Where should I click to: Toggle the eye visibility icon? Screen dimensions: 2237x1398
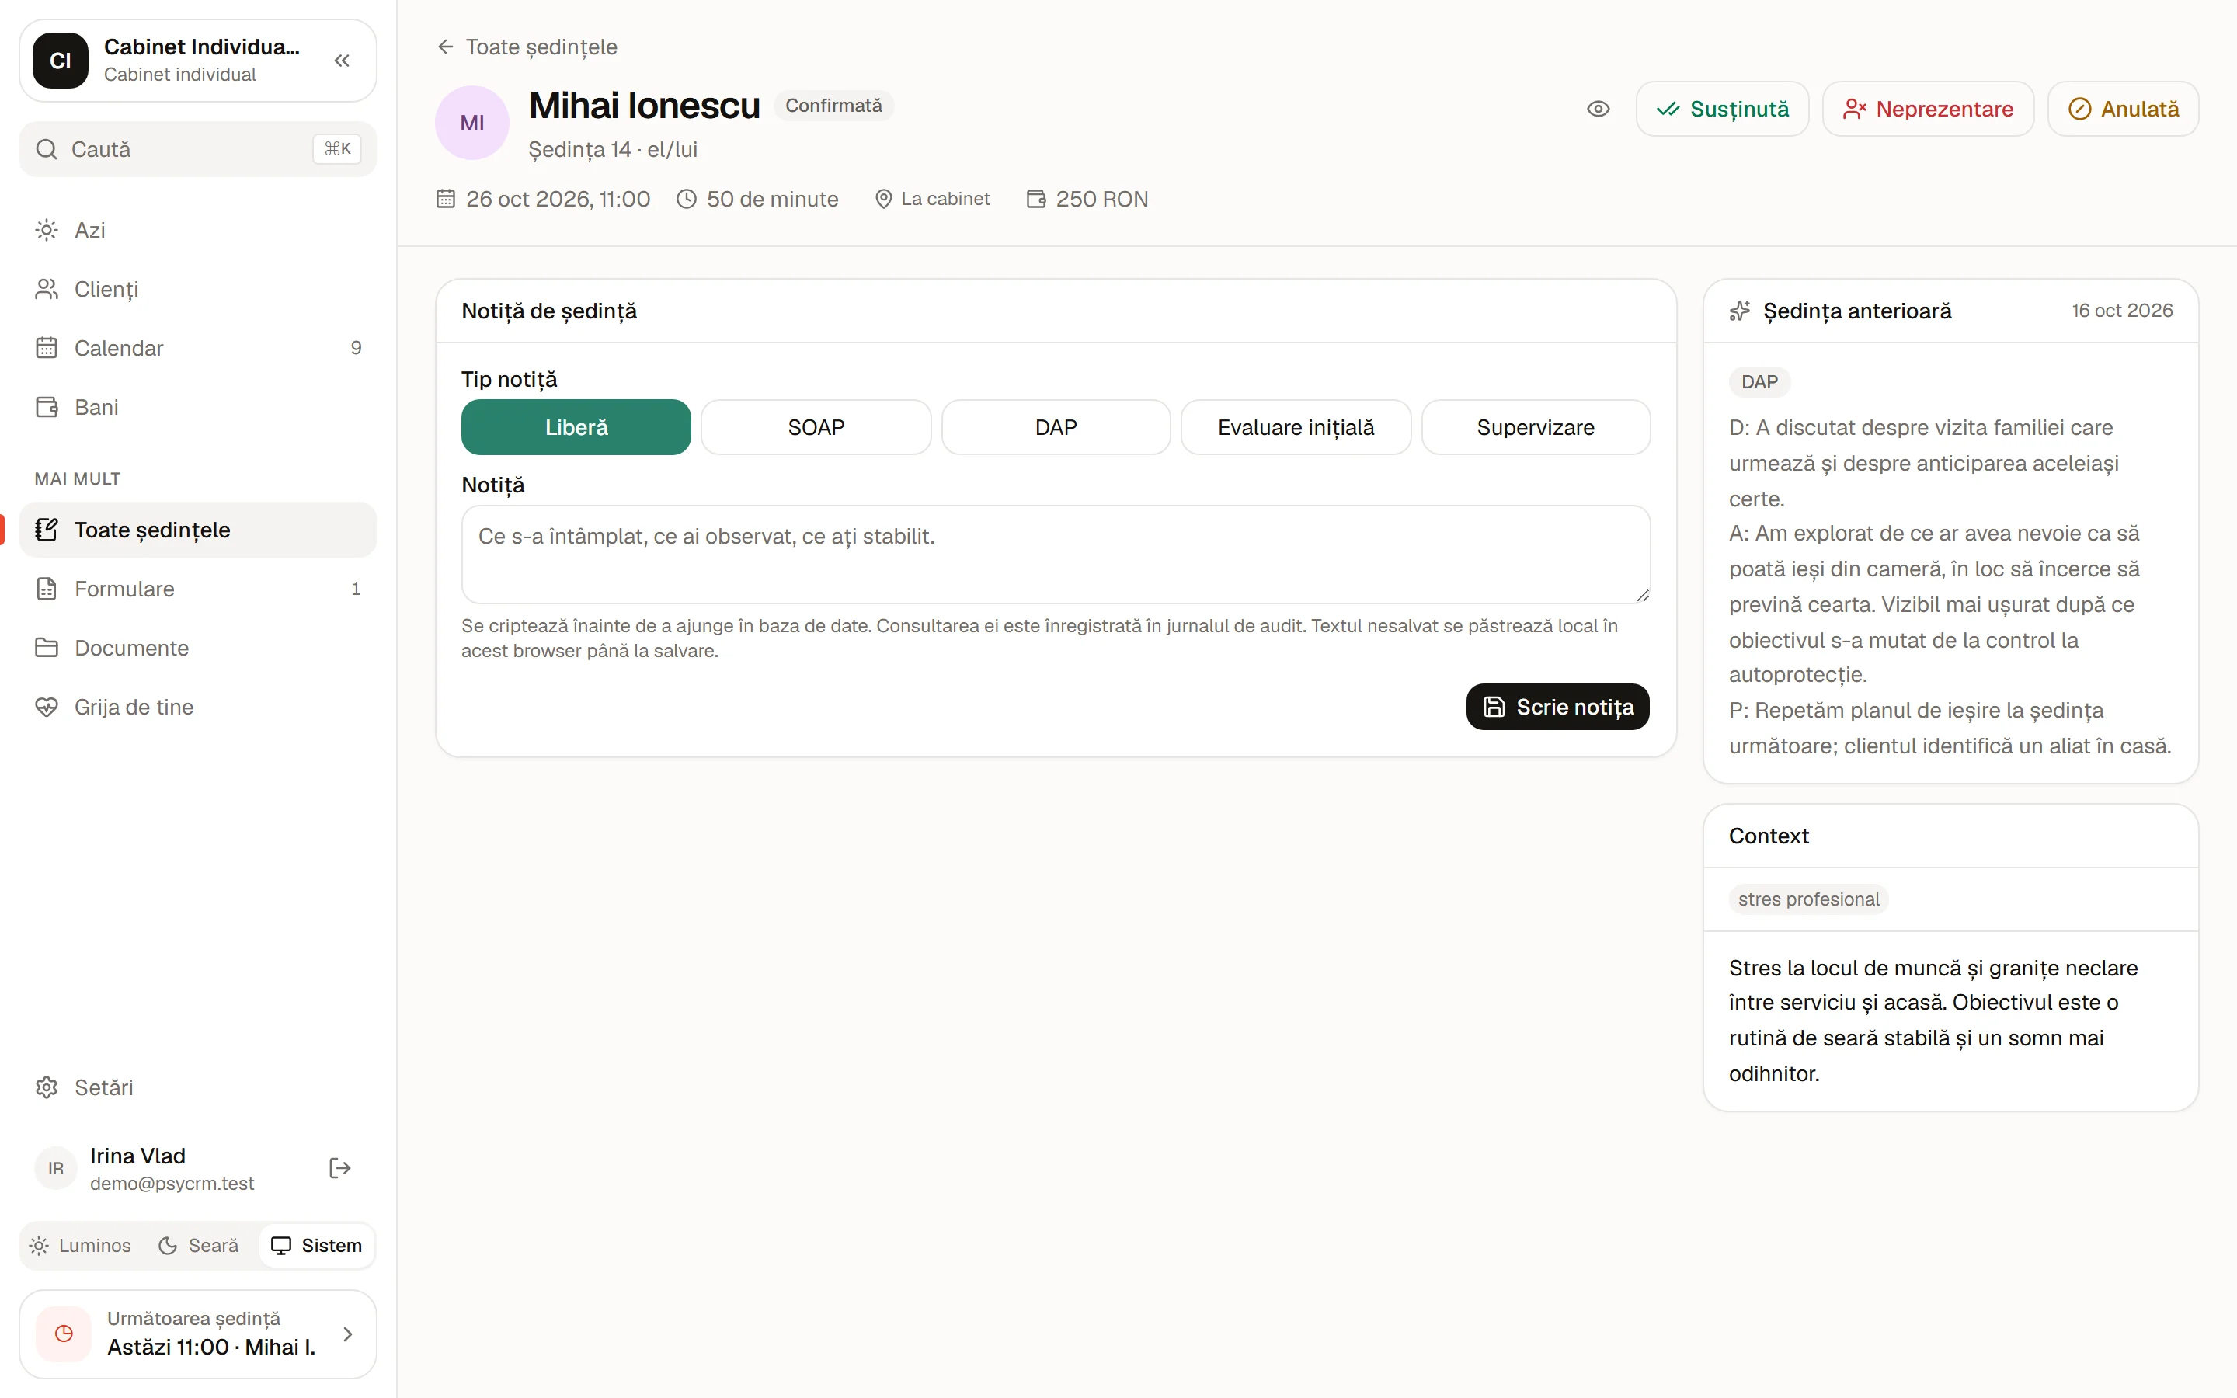tap(1599, 109)
